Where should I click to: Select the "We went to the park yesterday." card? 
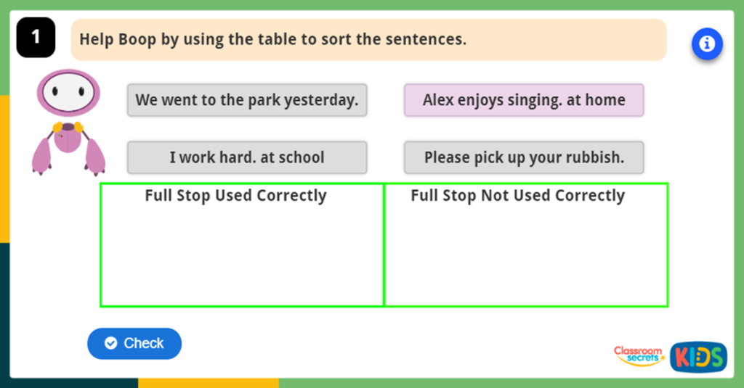[x=247, y=100]
